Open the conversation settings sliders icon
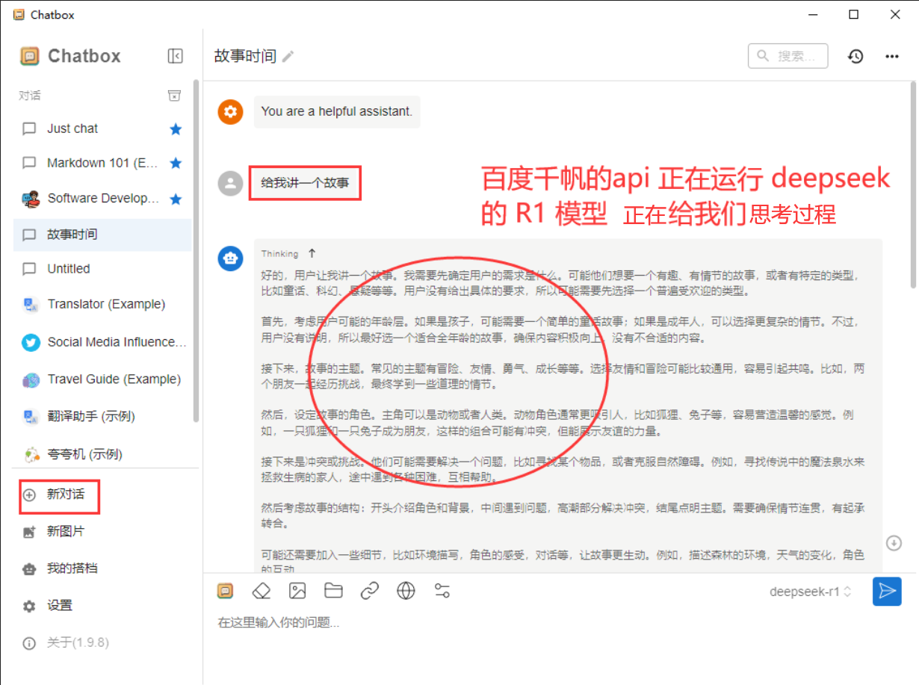This screenshot has height=685, width=919. point(442,592)
